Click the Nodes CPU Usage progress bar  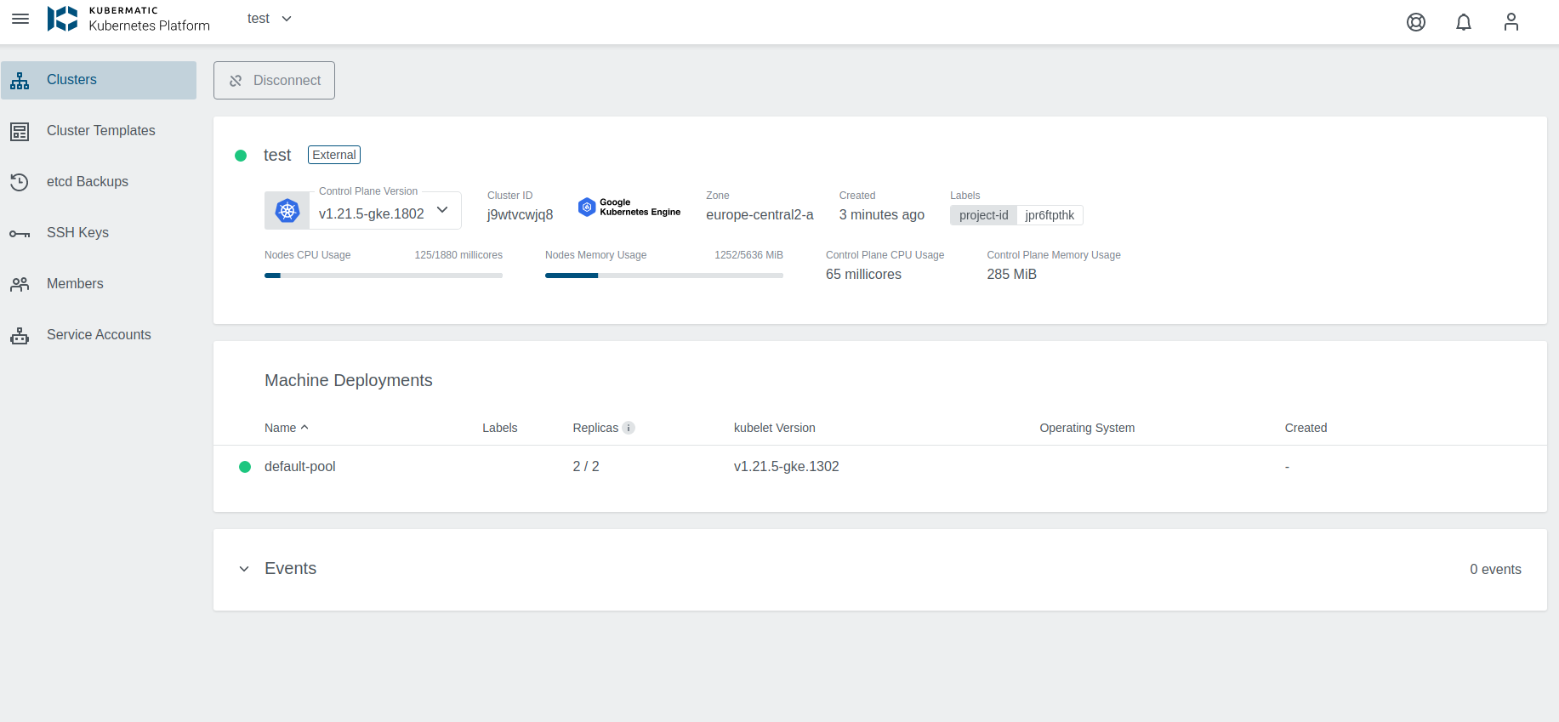[x=383, y=276]
